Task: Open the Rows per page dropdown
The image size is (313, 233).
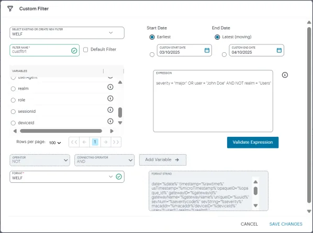Action: 55,143
